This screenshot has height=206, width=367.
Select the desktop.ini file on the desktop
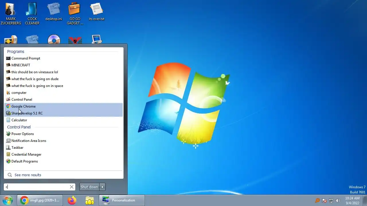click(54, 11)
